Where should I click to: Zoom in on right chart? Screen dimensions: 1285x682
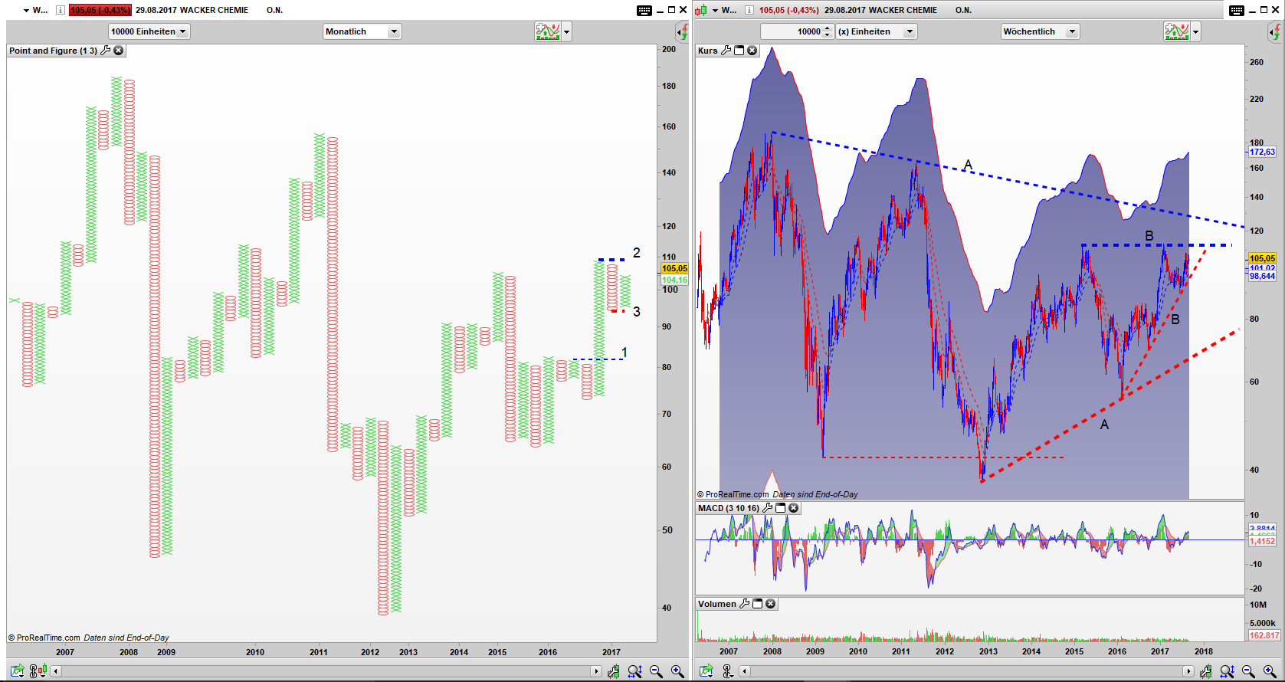1270,671
